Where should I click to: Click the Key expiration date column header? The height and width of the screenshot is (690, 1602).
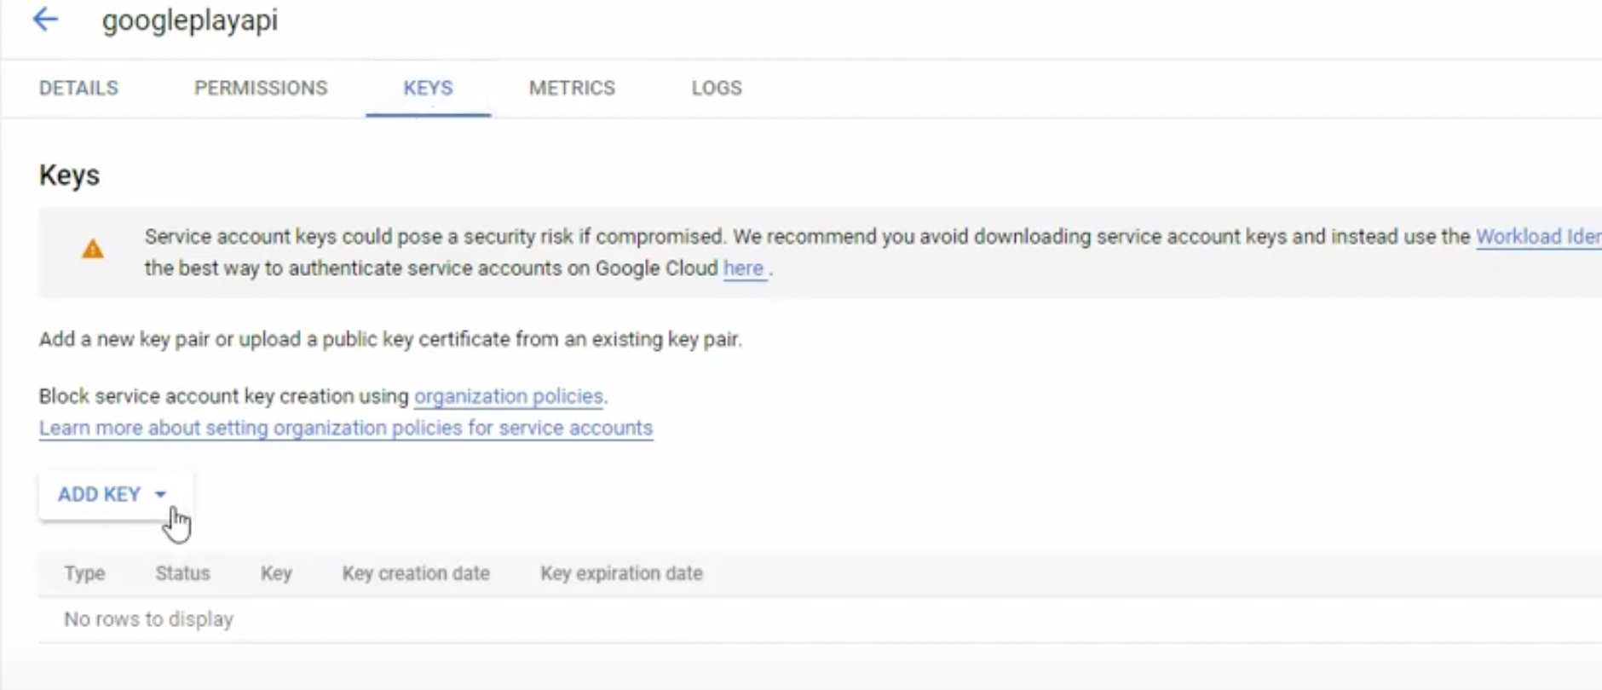[621, 573]
